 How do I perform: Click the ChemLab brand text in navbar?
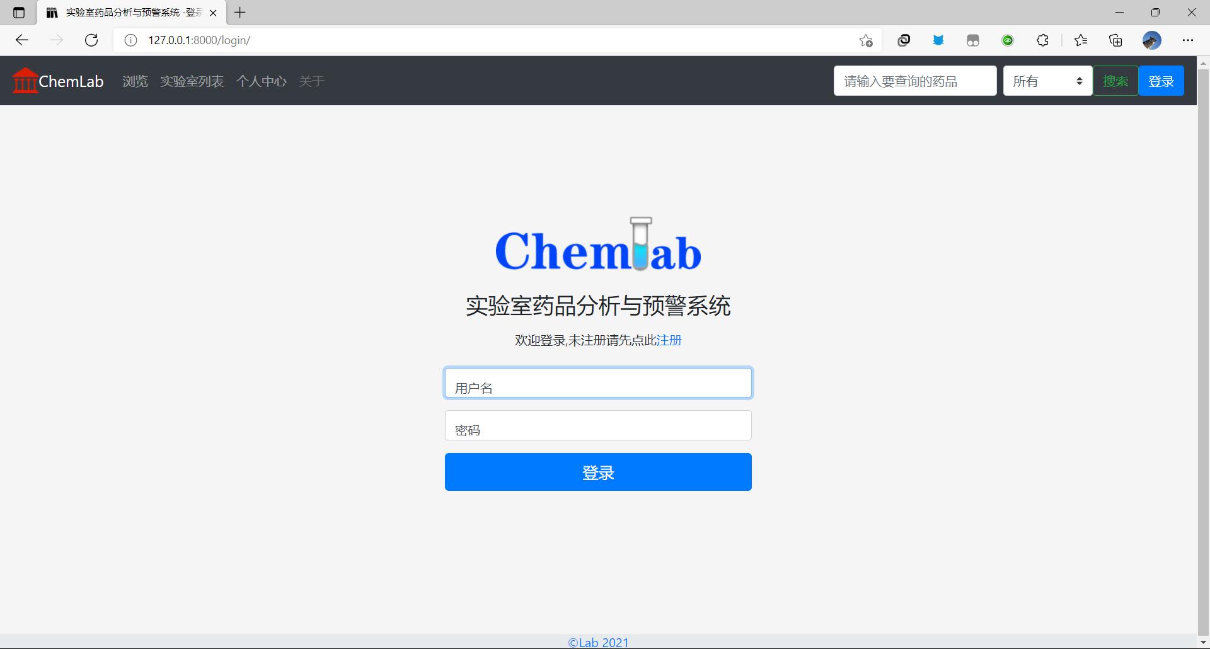[x=71, y=81]
